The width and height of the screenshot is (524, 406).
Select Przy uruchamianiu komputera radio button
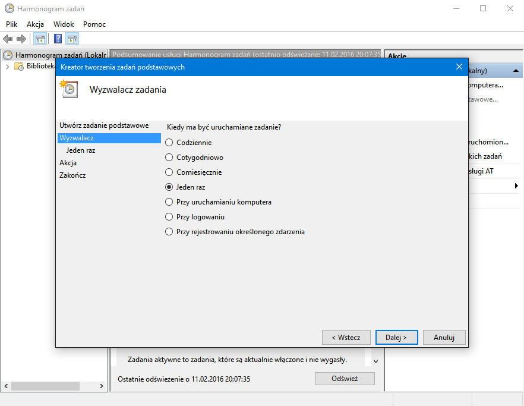(x=169, y=202)
